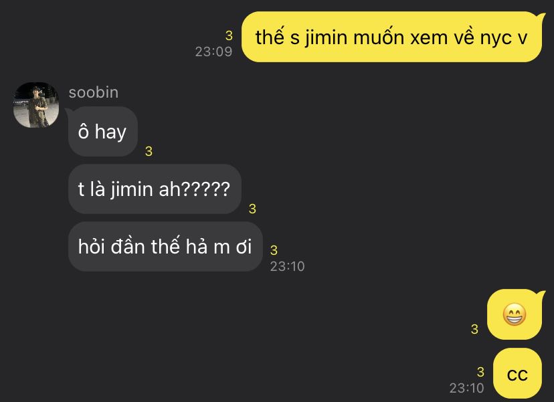Select the yellow message about jimin and nyc
This screenshot has width=554, height=402.
click(x=391, y=37)
